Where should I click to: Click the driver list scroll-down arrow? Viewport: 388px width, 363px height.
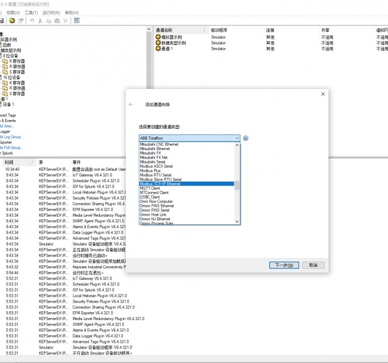click(x=237, y=221)
